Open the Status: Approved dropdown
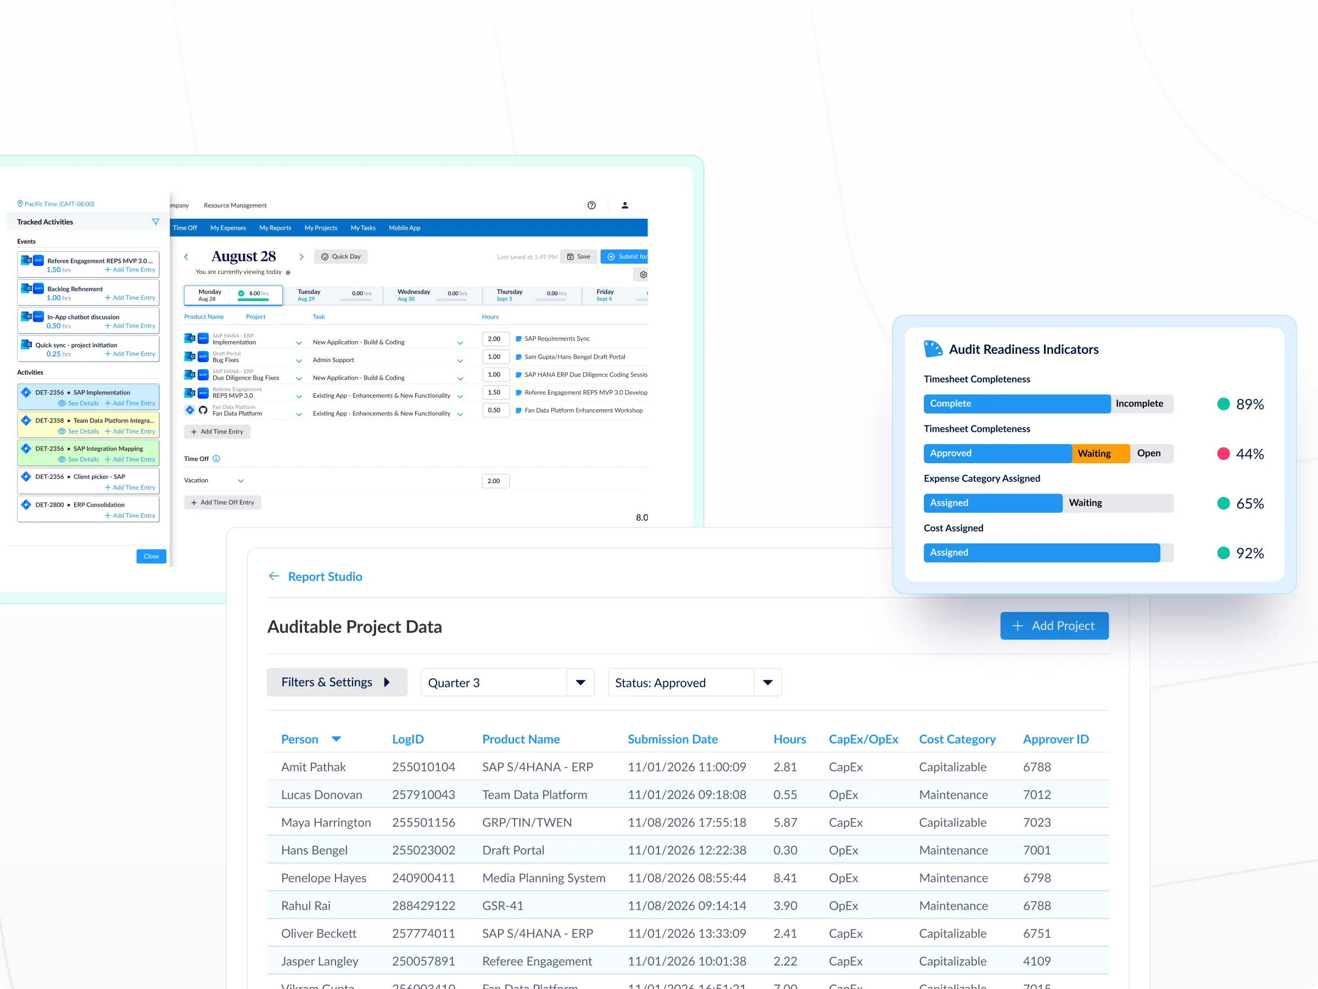Image resolution: width=1318 pixels, height=989 pixels. pos(767,682)
